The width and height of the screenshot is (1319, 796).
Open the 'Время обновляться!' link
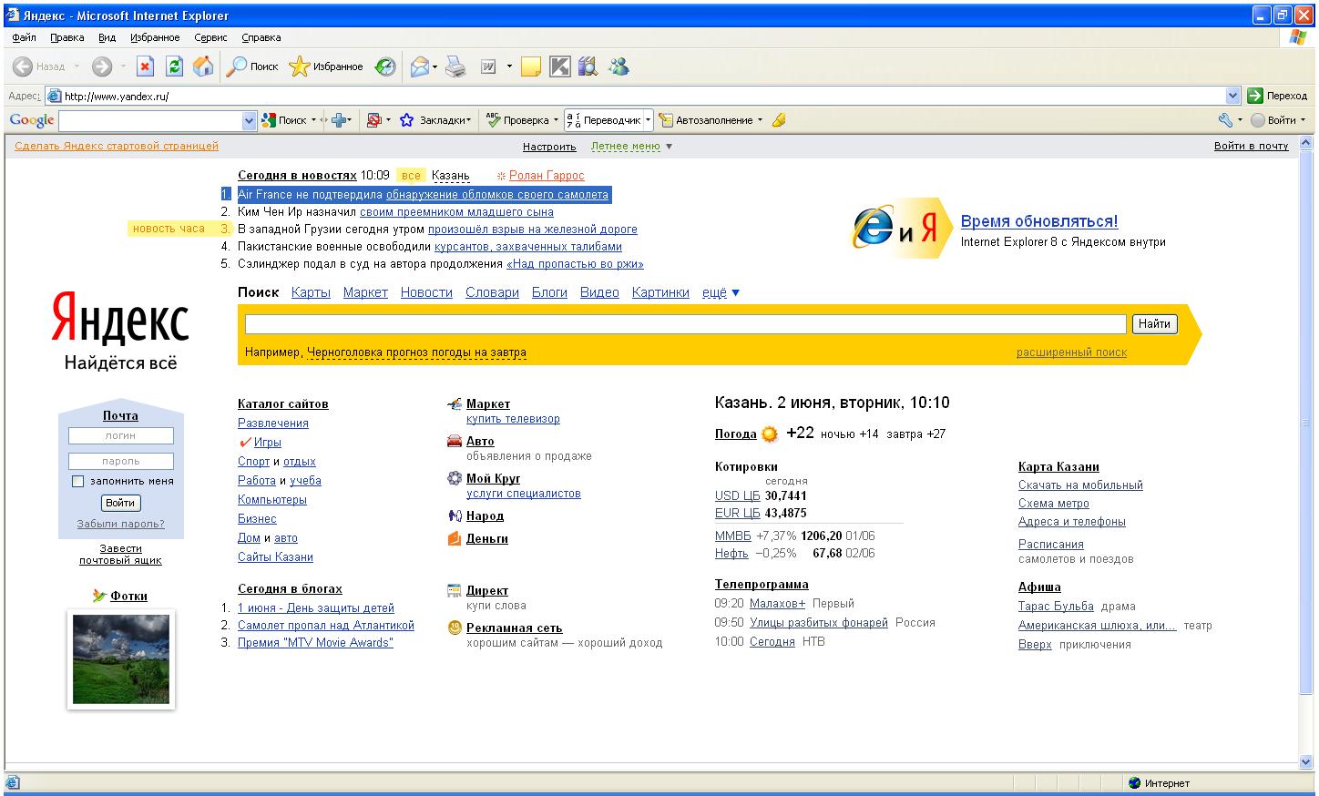coord(1039,221)
